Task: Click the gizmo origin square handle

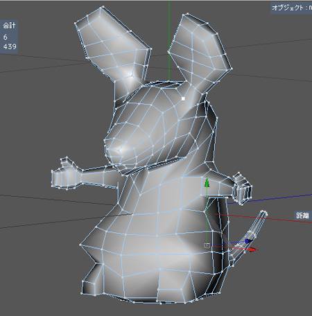Action: click(x=207, y=246)
